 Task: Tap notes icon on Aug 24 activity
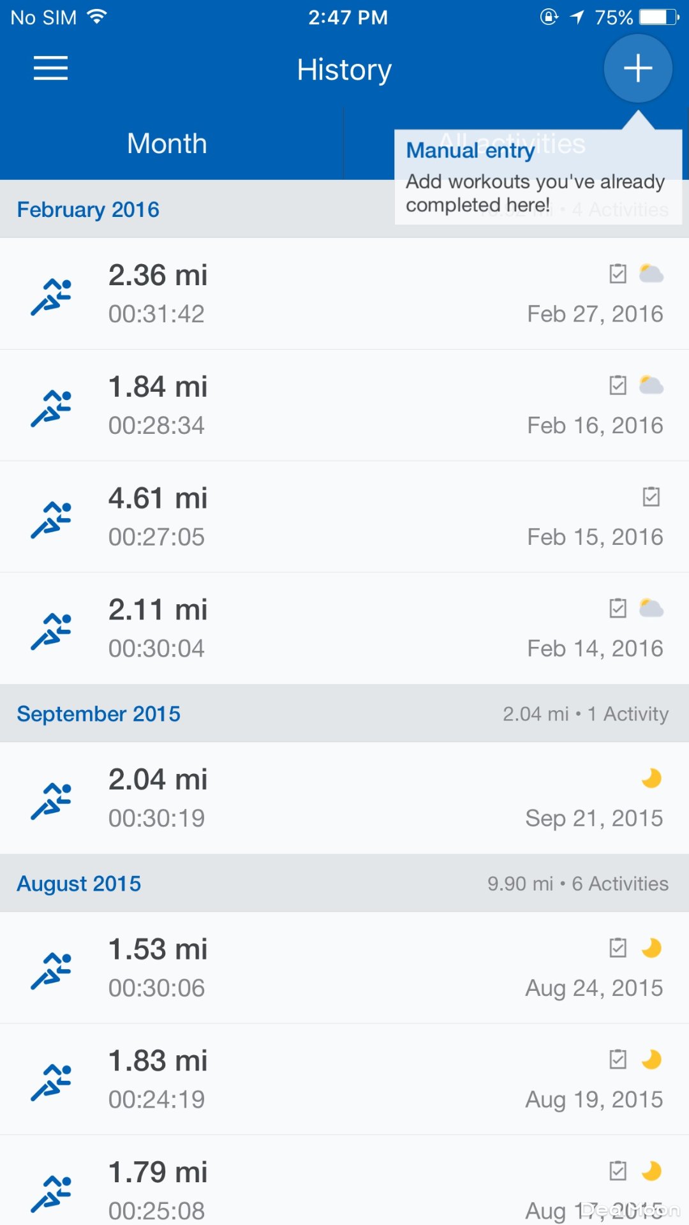point(618,948)
